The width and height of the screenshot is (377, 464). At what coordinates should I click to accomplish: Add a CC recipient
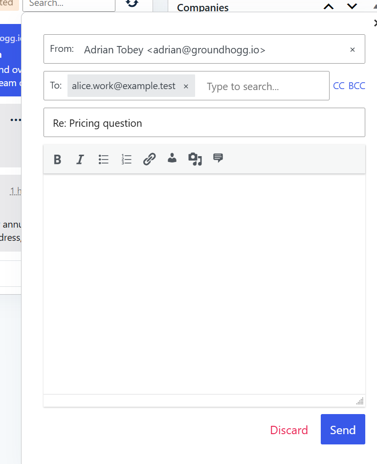point(339,86)
